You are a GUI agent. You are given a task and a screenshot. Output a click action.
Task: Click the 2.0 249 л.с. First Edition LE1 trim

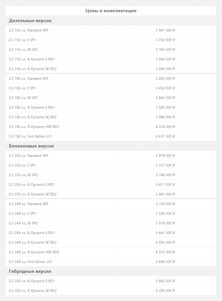[x=31, y=262]
